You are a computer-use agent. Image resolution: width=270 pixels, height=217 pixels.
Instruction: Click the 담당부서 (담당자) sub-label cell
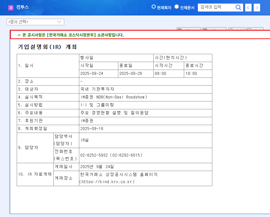[66, 140]
